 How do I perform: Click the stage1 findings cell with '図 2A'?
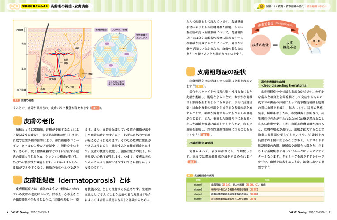tap(267, 185)
